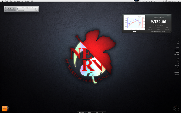Screen dimensions: 181x113
Task: Open the Go menu
Action: [22, 1]
